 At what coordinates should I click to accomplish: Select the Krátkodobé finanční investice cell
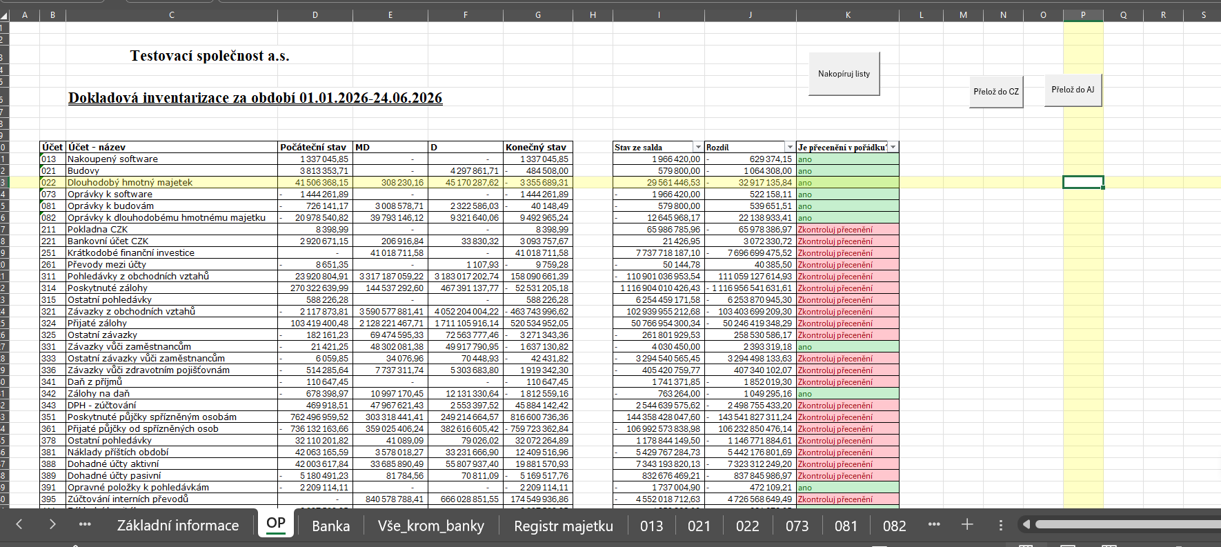coord(172,252)
